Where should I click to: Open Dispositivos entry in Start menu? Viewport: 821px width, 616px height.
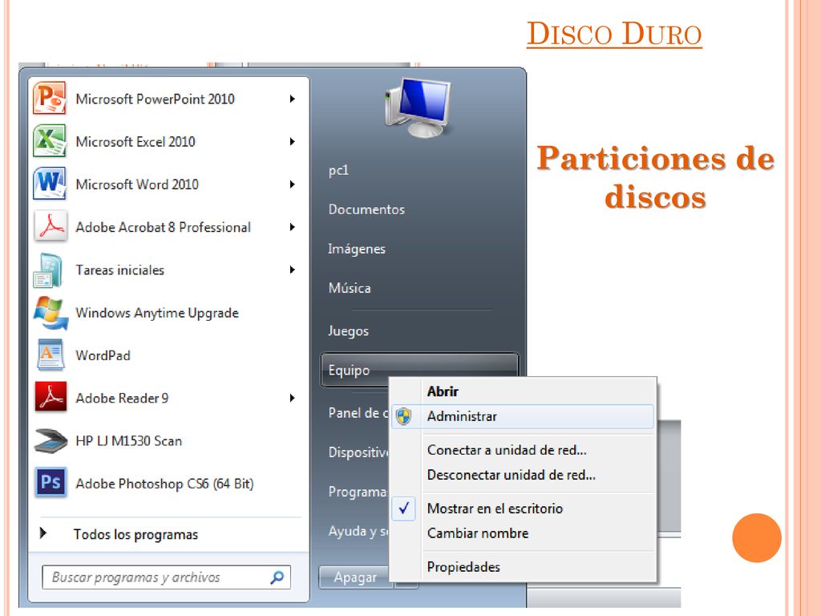point(358,452)
